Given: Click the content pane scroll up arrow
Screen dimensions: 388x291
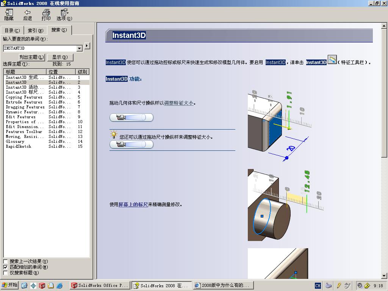Looking at the screenshot, I should coord(384,26).
